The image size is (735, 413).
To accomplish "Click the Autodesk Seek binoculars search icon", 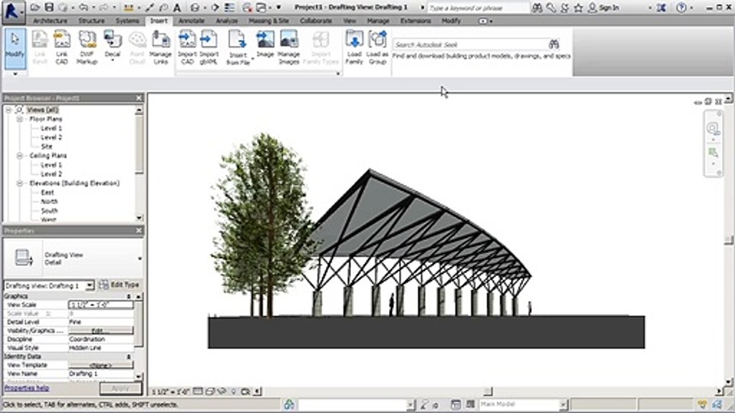I will pyautogui.click(x=554, y=44).
